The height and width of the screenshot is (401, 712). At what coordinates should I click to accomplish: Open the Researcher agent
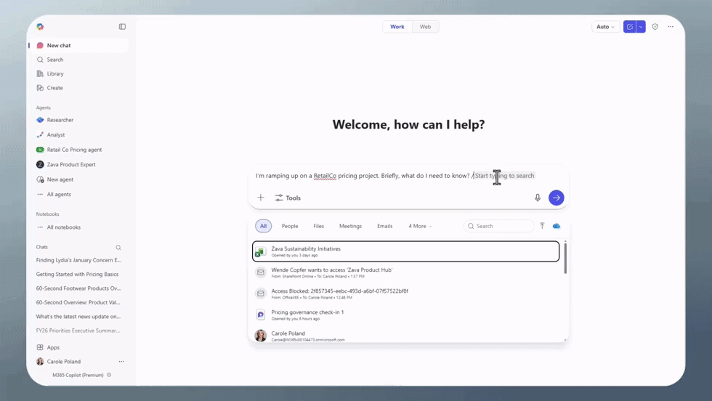[x=60, y=120]
